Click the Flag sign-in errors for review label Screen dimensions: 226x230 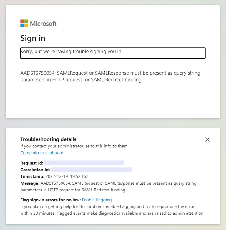[x=51, y=200]
